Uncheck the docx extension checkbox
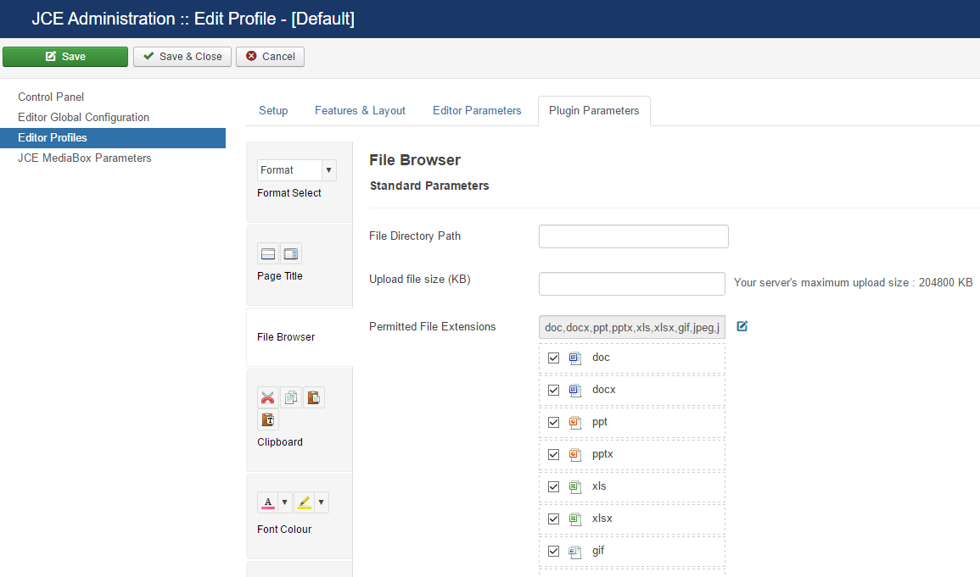Viewport: 980px width, 577px height. [554, 391]
